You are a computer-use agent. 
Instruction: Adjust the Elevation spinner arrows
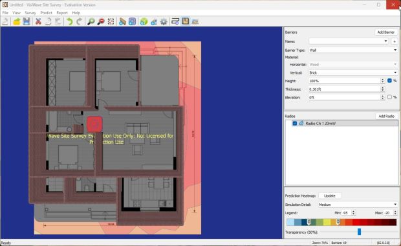[383, 97]
